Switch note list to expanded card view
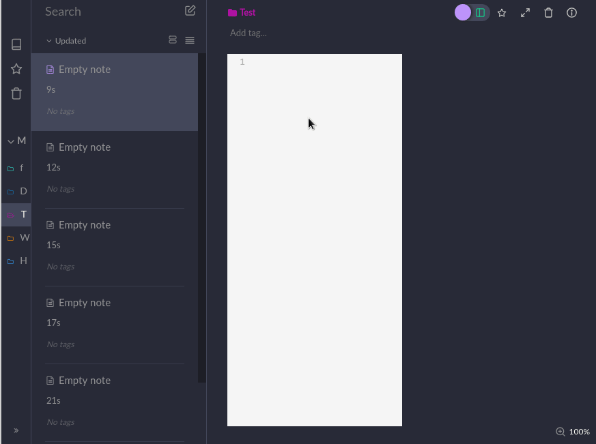Viewport: 596px width, 444px height. coord(173,40)
